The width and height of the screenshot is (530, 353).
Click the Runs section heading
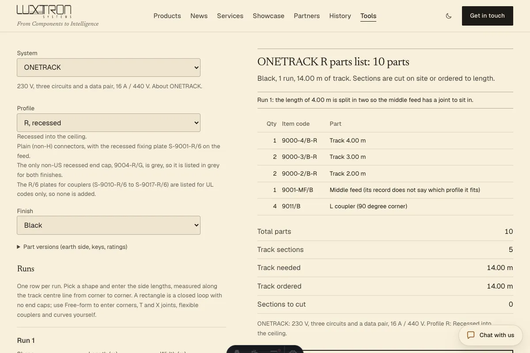26,269
